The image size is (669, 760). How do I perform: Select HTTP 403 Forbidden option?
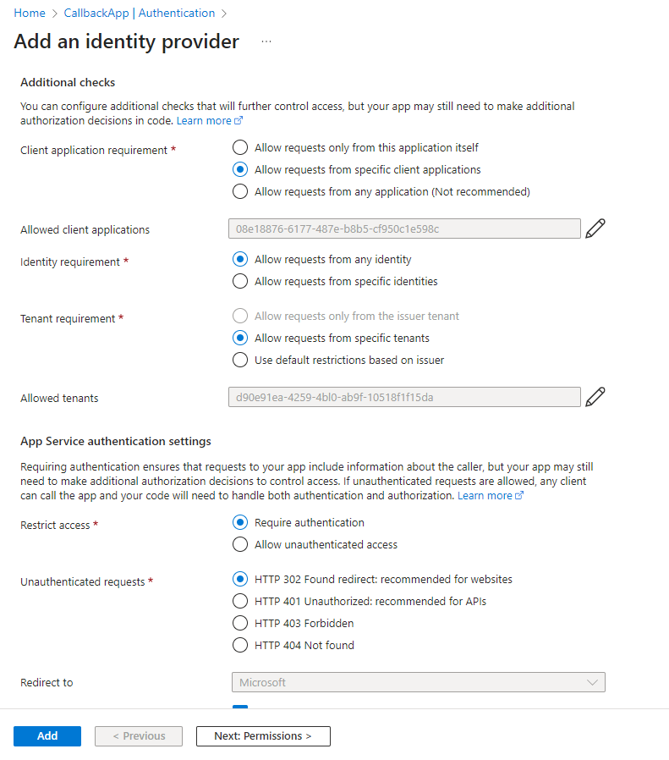(240, 623)
